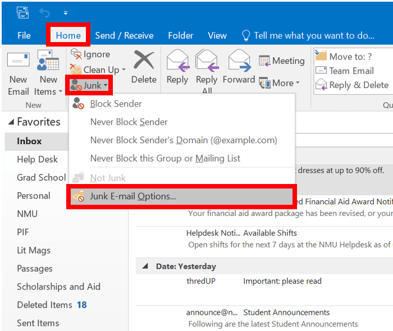Screen dimensions: 393x331
Task: Click the Delete X icon
Action: click(144, 60)
